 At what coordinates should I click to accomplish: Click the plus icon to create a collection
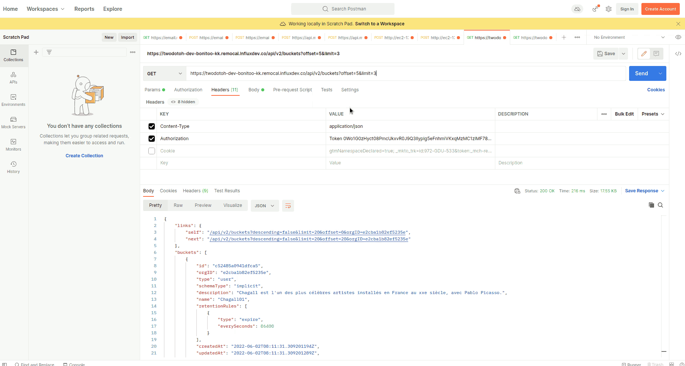[x=36, y=52]
